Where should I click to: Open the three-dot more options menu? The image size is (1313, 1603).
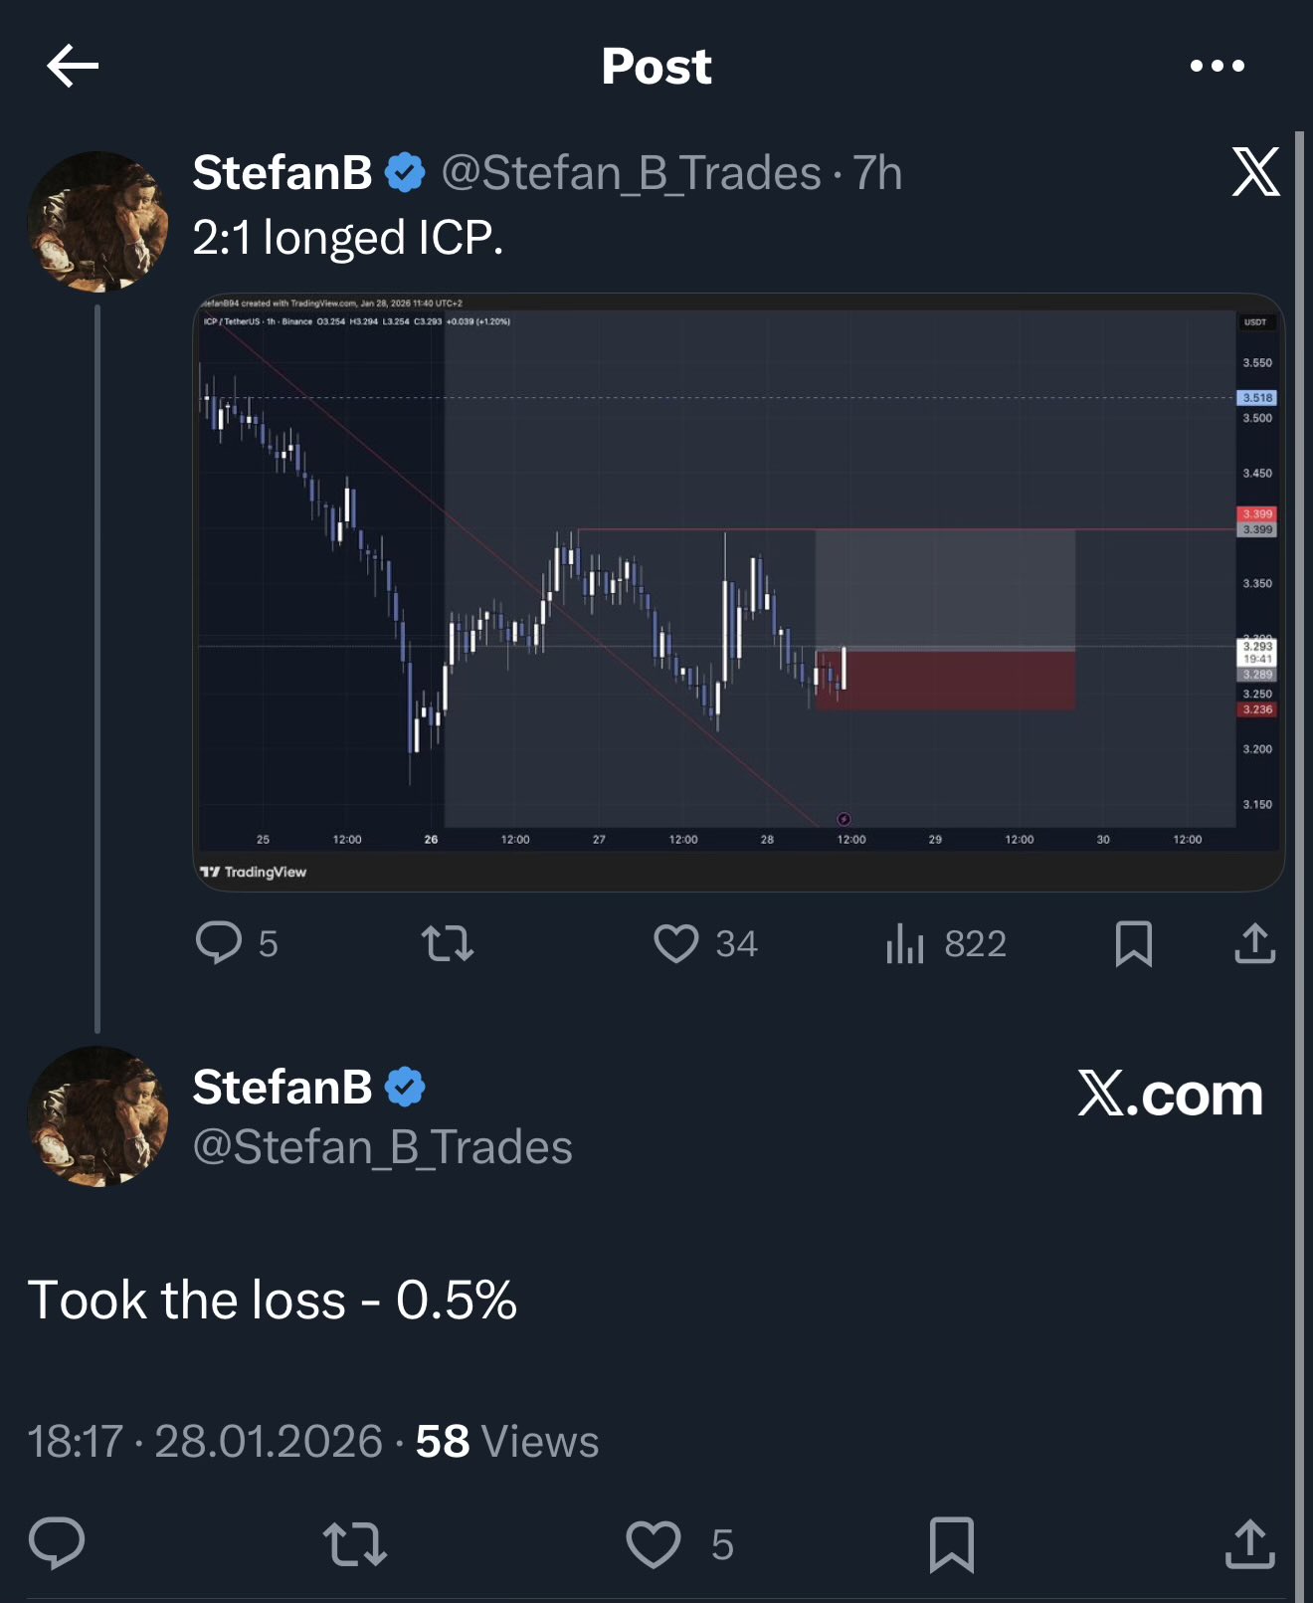pos(1217,66)
